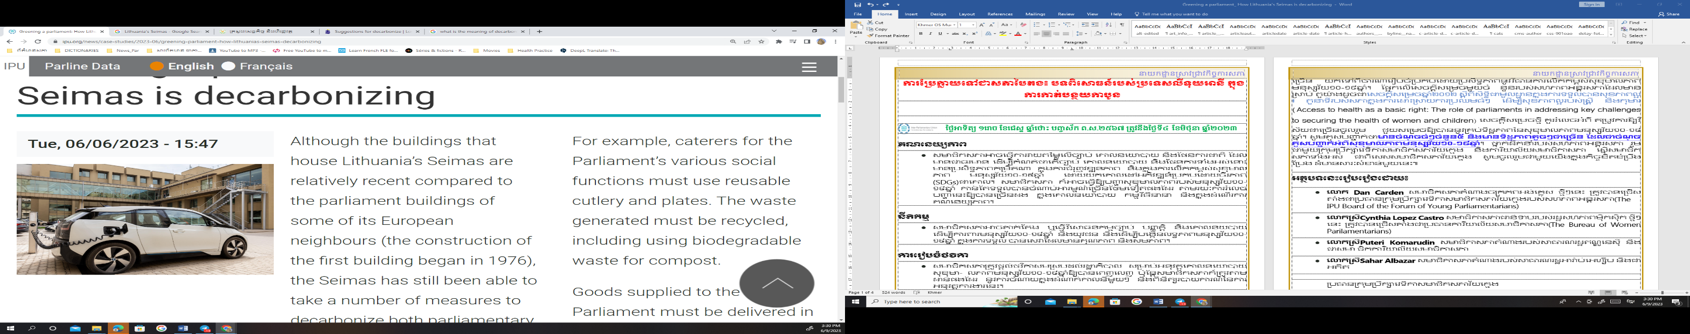The height and width of the screenshot is (334, 1690).
Task: Open line spacing dropdown
Action: (x=1081, y=33)
